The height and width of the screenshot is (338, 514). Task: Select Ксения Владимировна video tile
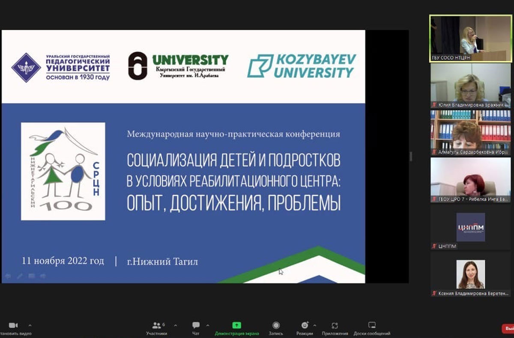(470, 274)
